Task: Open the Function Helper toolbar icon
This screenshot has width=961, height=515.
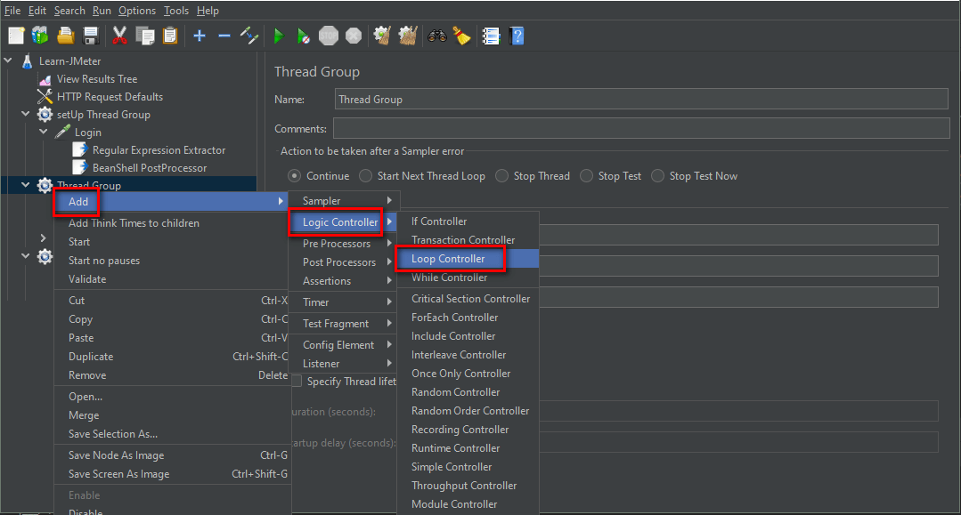Action: tap(491, 36)
